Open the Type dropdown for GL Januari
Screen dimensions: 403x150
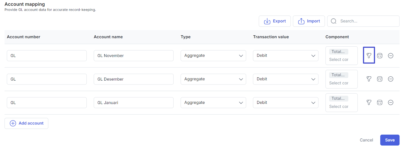pyautogui.click(x=213, y=103)
